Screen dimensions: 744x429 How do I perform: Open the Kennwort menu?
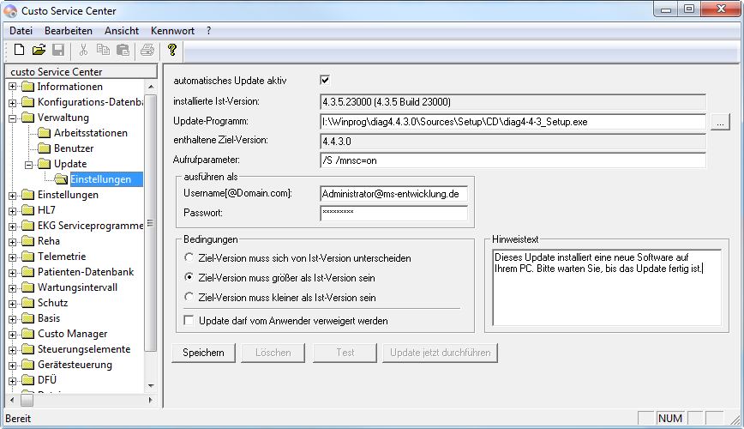pyautogui.click(x=173, y=30)
